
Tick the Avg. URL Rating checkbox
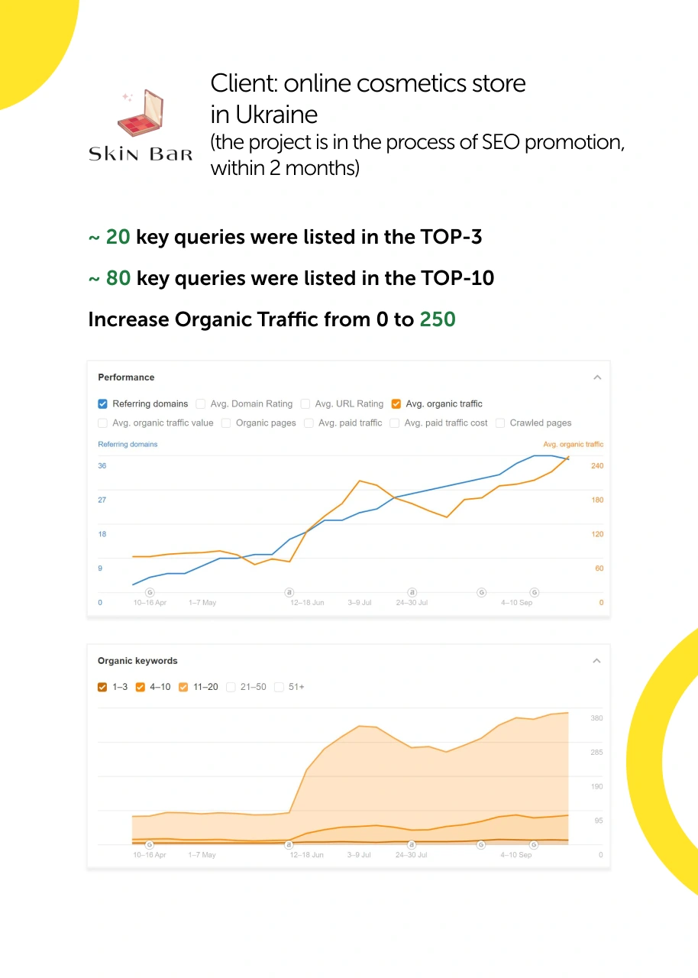[x=305, y=403]
